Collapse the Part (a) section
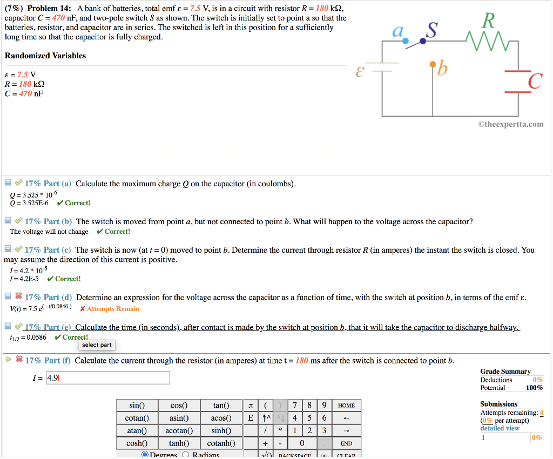This screenshot has height=459, width=553. [7, 183]
